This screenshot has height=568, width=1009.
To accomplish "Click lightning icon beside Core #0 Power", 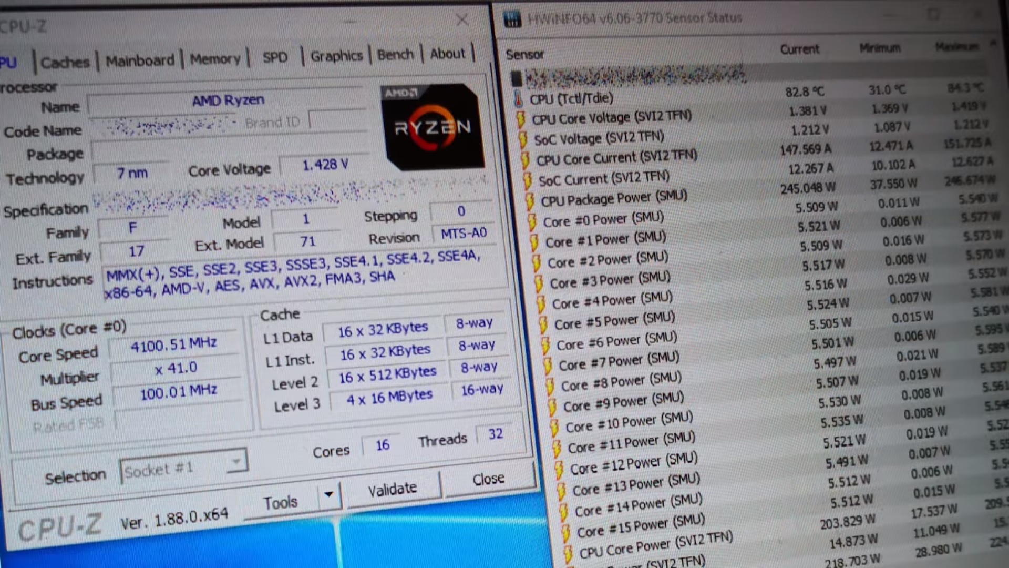I will coord(532,222).
